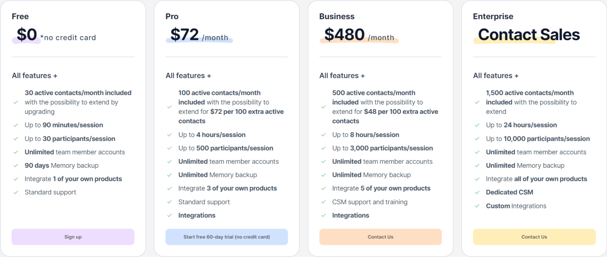Select the Contact Sales heading in Enterprise
The image size is (607, 257).
point(529,35)
